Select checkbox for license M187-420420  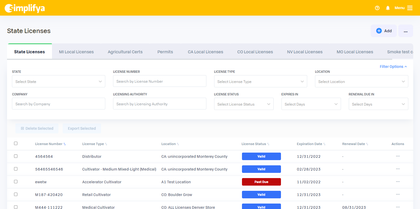click(16, 194)
